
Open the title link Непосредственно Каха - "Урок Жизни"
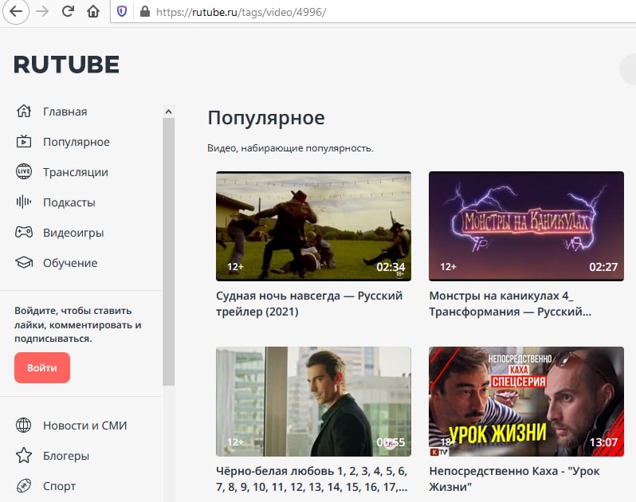tap(514, 479)
